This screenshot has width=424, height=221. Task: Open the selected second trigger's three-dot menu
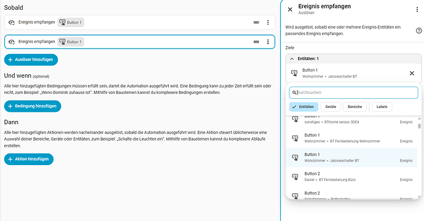click(x=268, y=42)
